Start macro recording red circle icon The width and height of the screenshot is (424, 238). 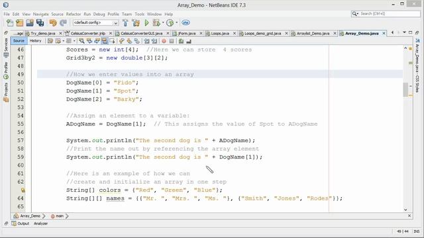click(164, 41)
